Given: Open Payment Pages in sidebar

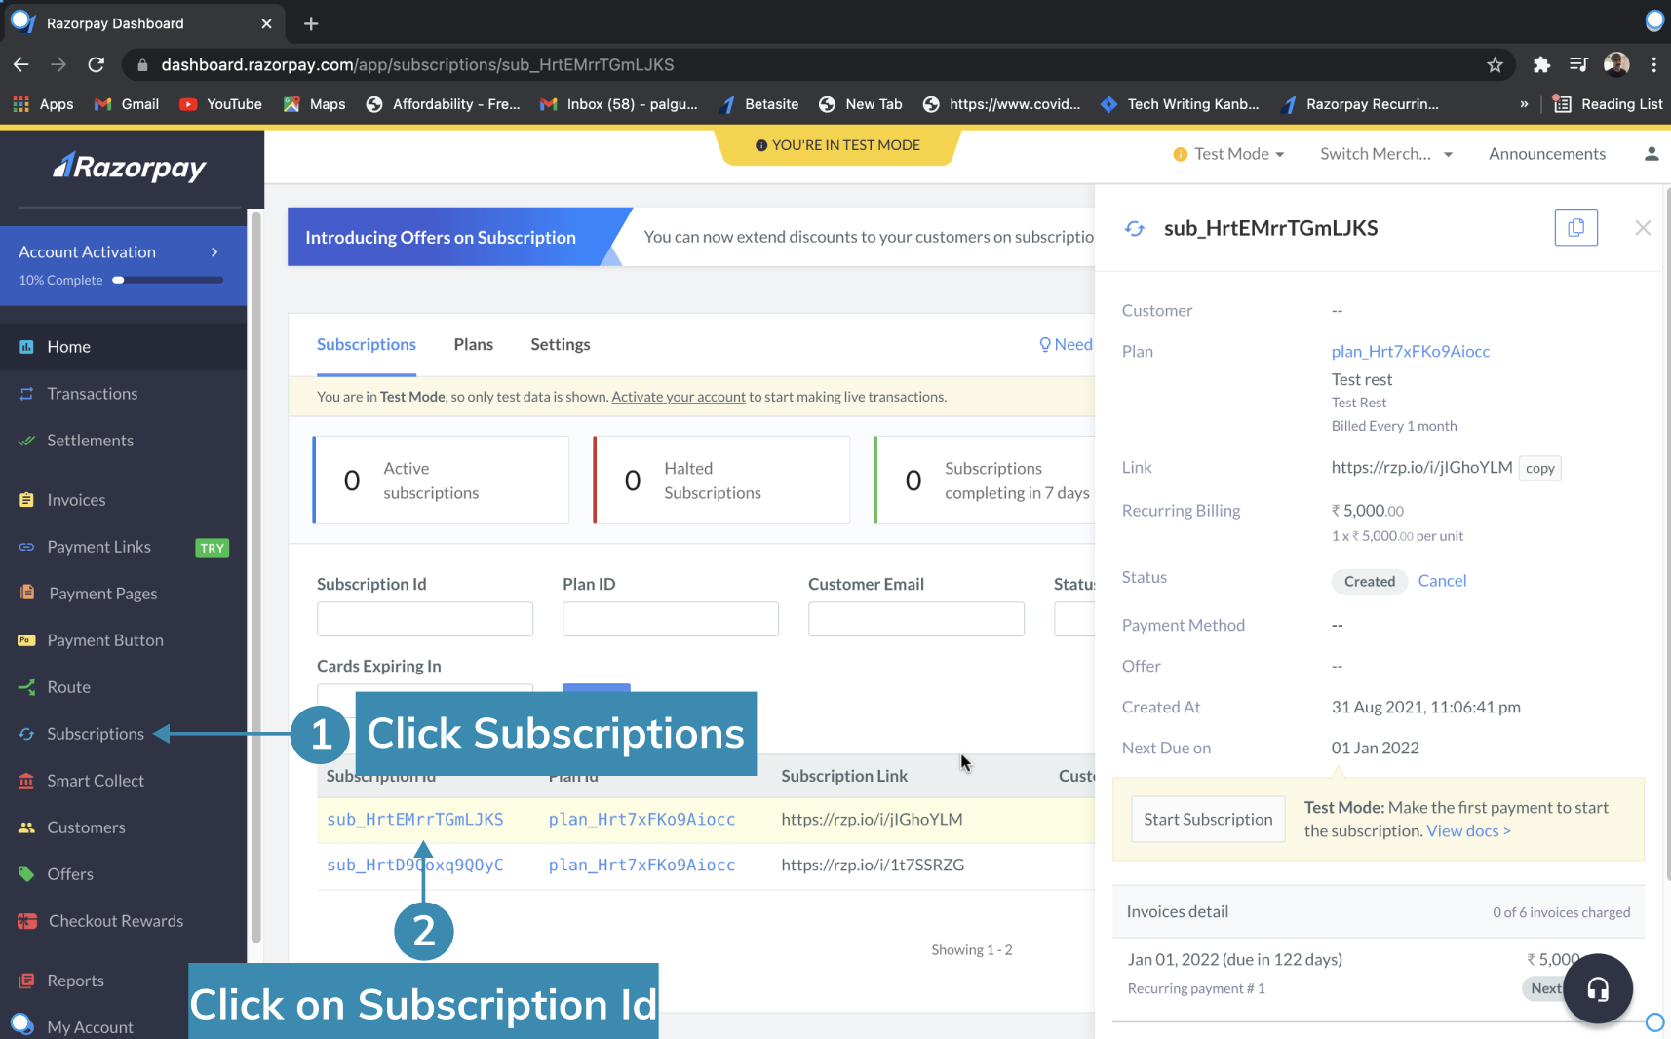Looking at the screenshot, I should click(102, 594).
